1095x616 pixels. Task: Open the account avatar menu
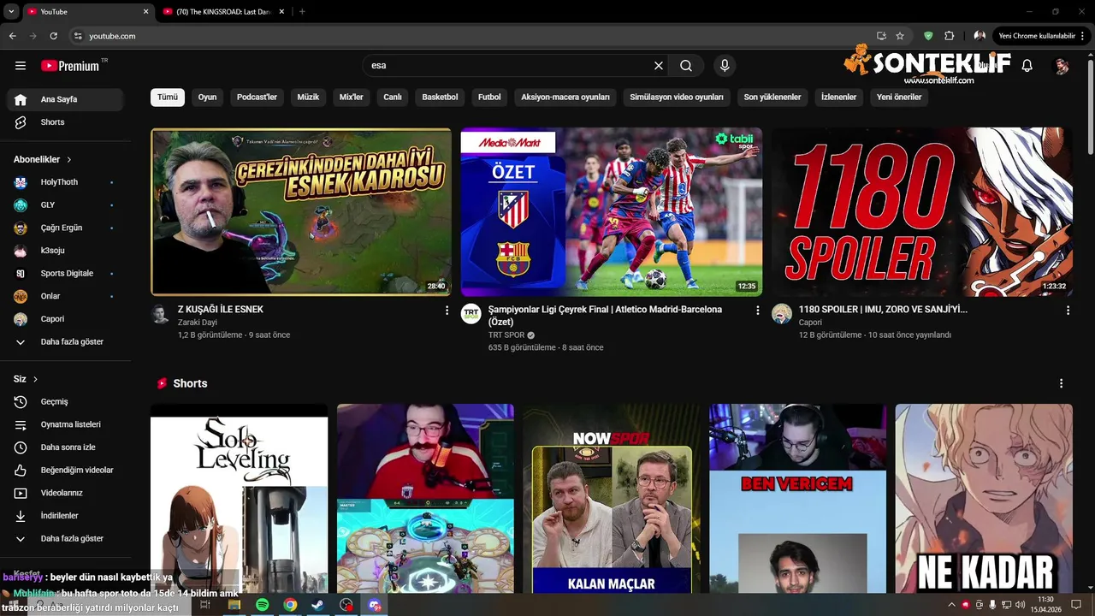tap(1062, 66)
